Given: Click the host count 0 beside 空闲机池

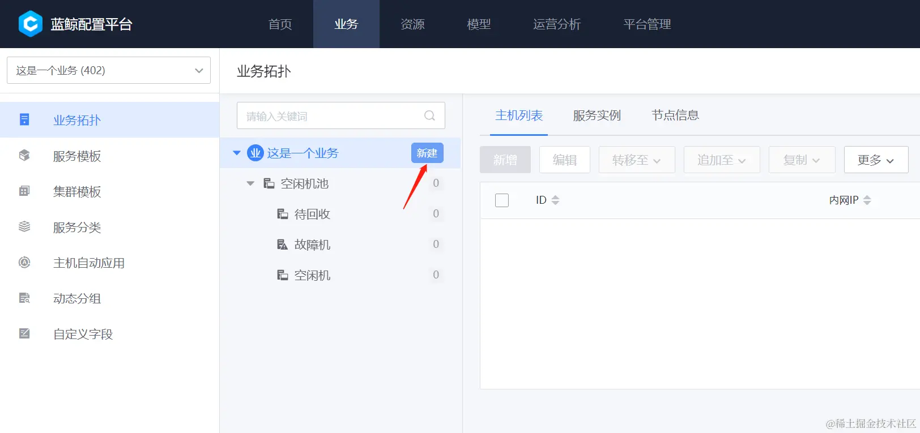Looking at the screenshot, I should 436,183.
